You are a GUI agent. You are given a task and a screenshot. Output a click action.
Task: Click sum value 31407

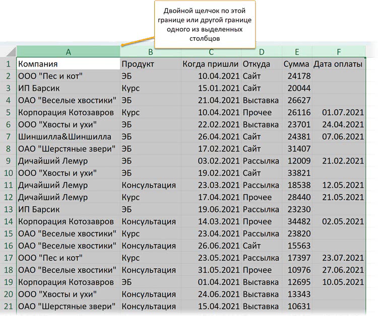tap(297, 149)
